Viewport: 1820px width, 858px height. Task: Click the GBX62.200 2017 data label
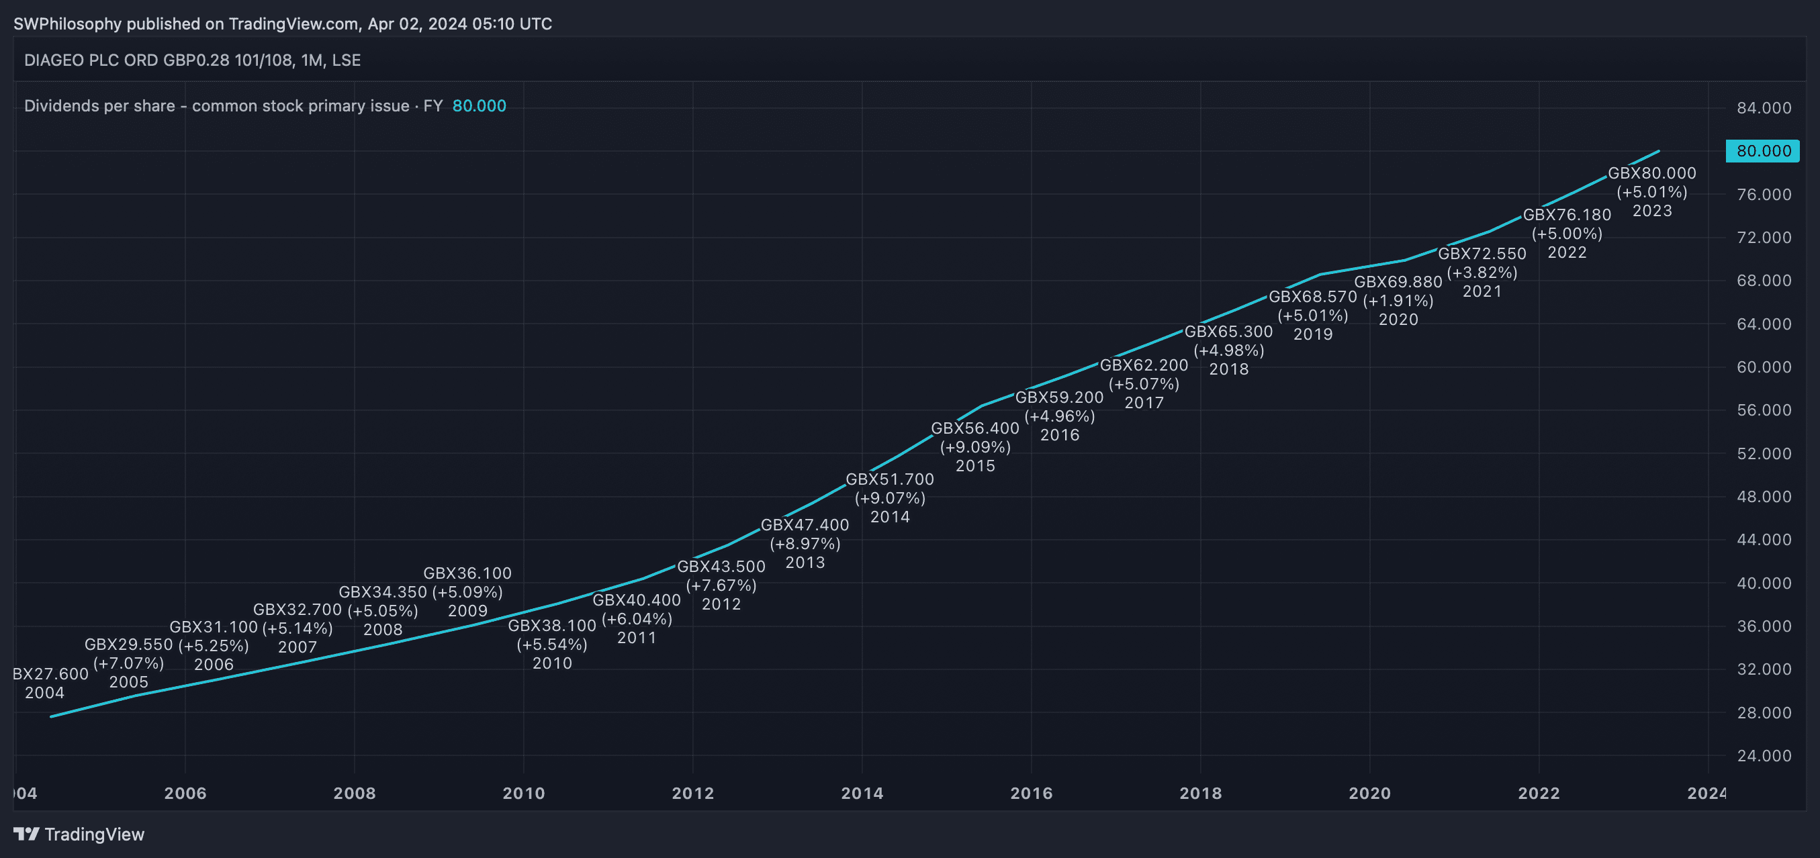tap(1144, 384)
